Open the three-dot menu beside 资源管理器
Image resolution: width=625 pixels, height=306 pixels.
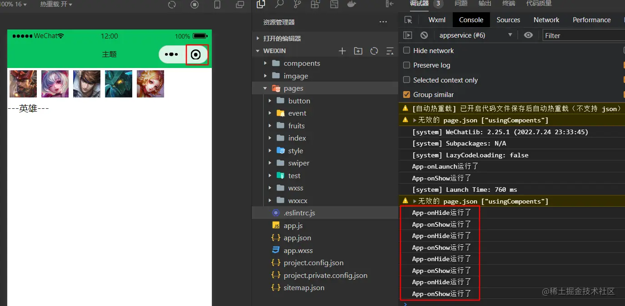tap(383, 22)
